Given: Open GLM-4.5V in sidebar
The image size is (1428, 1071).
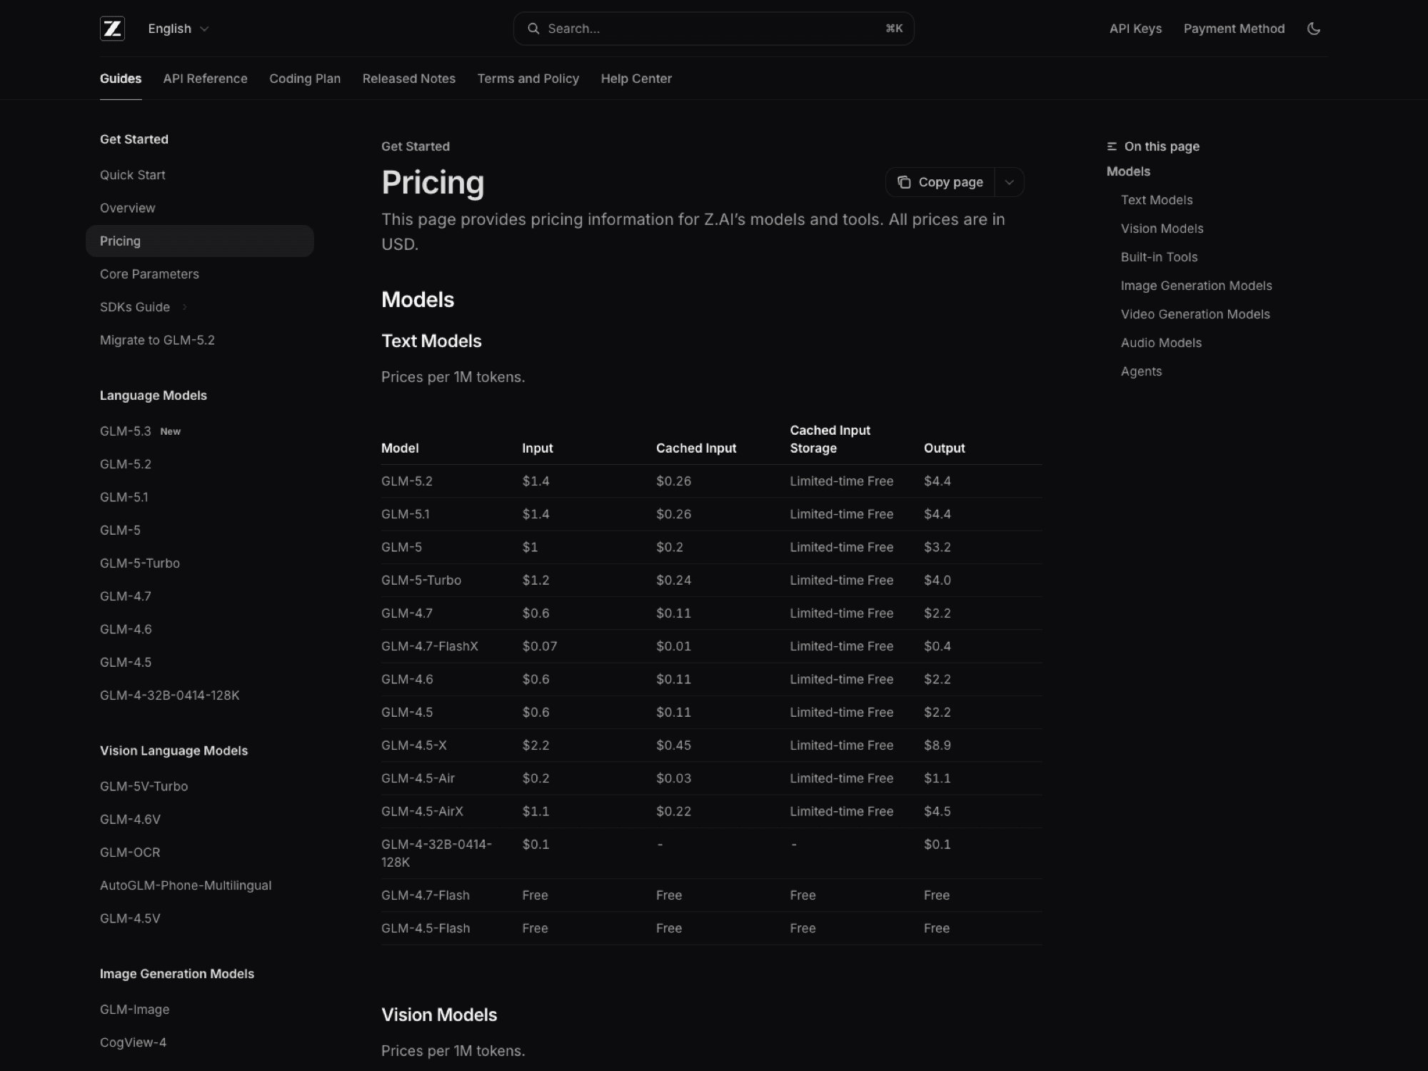Looking at the screenshot, I should pos(130,918).
